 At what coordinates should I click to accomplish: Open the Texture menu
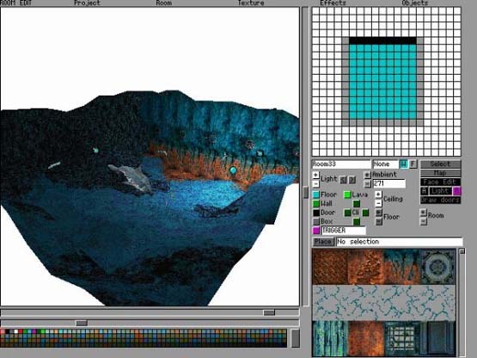click(251, 3)
